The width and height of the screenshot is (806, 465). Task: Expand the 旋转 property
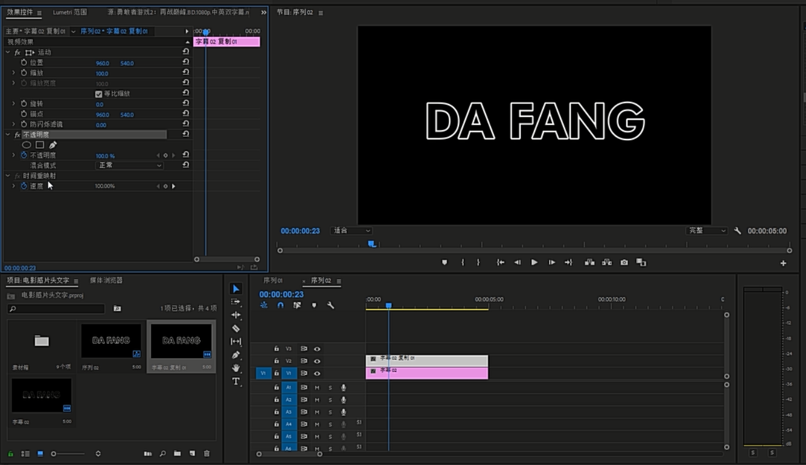(13, 103)
